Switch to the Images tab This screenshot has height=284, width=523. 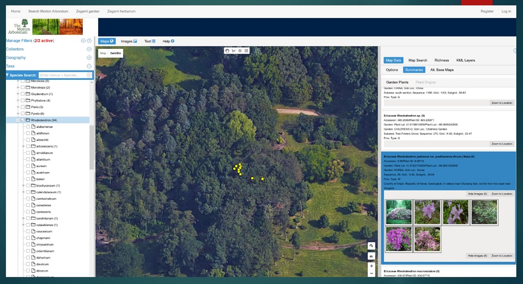click(129, 41)
